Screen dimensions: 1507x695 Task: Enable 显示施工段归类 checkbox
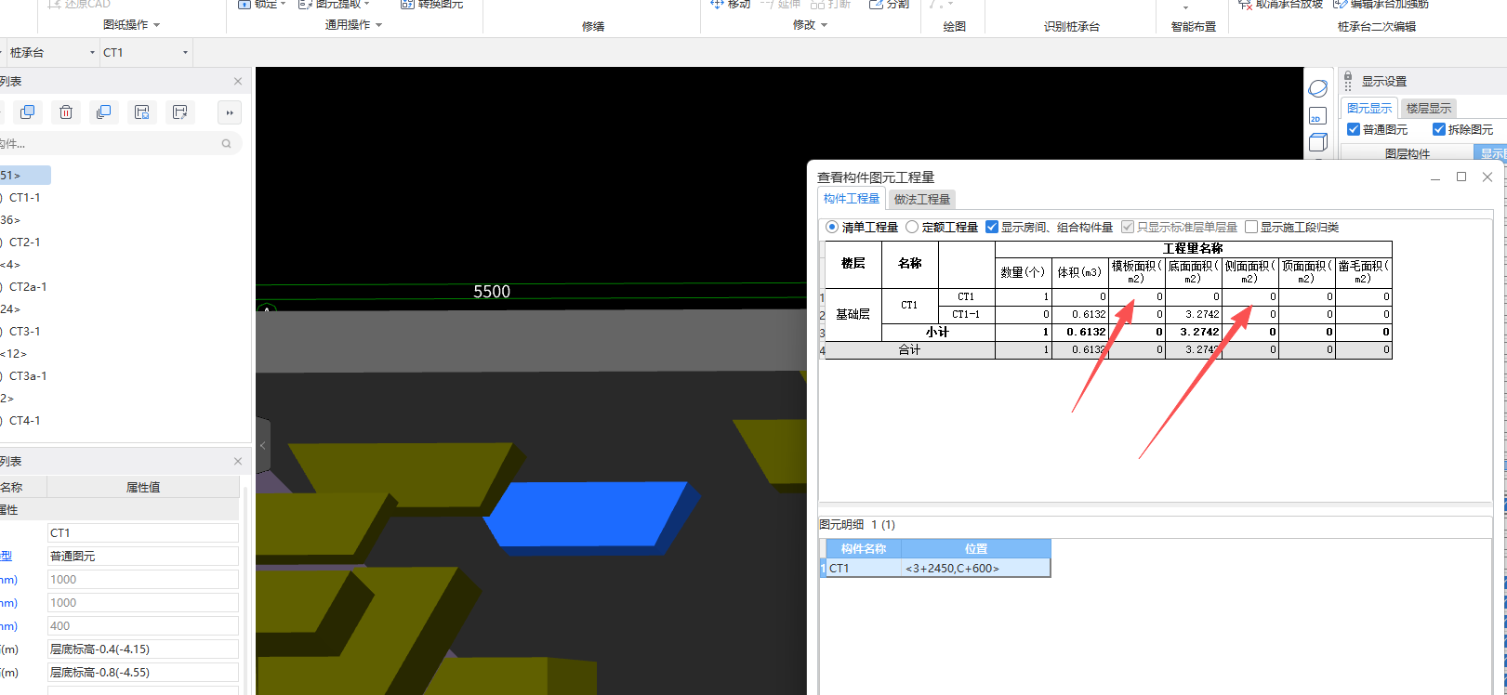(1251, 227)
